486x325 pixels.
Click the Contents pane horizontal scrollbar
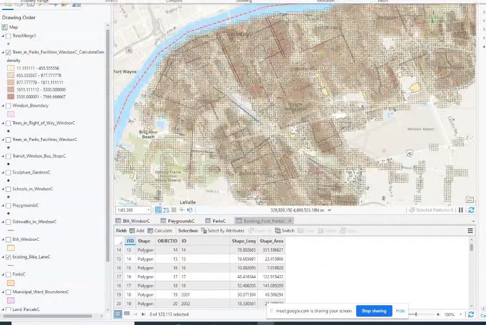point(47,316)
